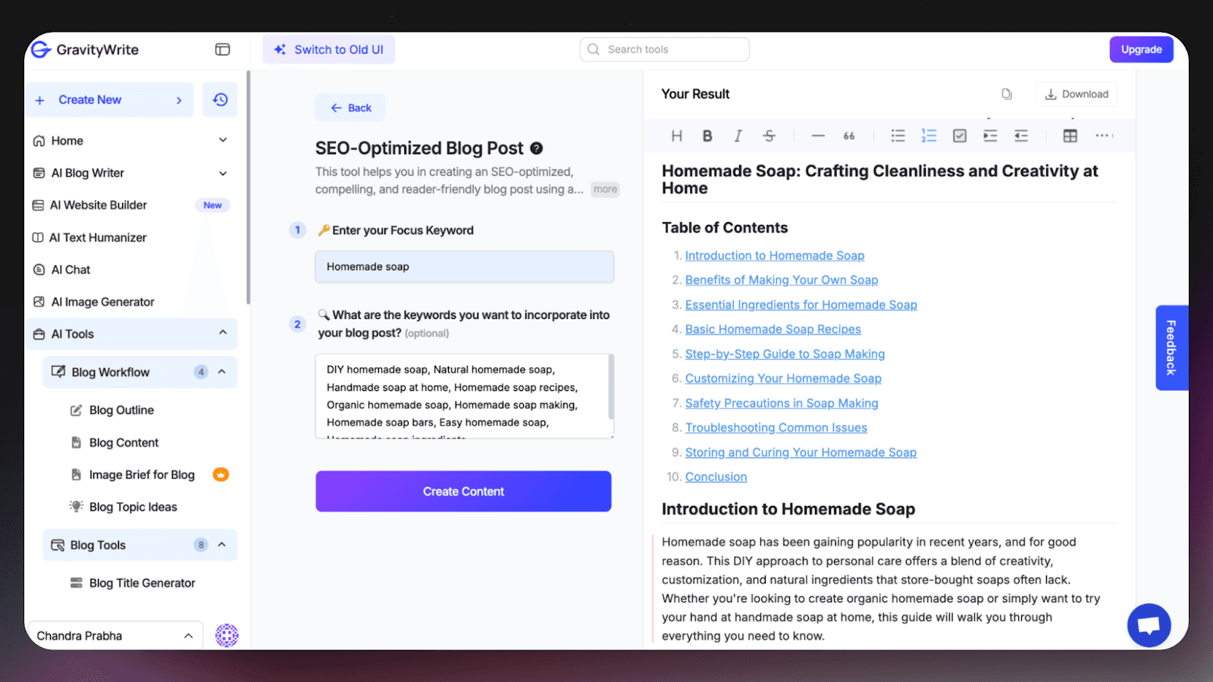Jump to Step-by-Step Guide to Soap Making
The height and width of the screenshot is (682, 1213).
pyautogui.click(x=785, y=354)
